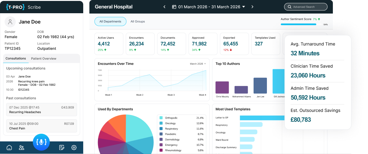Click Jane Doe's profile avatar icon
Image resolution: width=368 pixels, height=154 pixels.
(10, 22)
